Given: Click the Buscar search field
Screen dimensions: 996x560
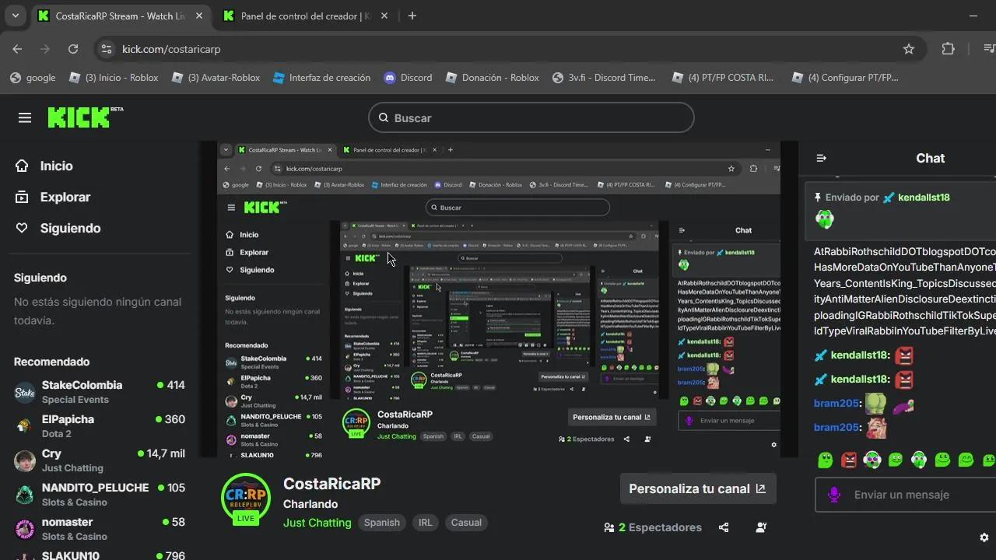Looking at the screenshot, I should (x=531, y=117).
